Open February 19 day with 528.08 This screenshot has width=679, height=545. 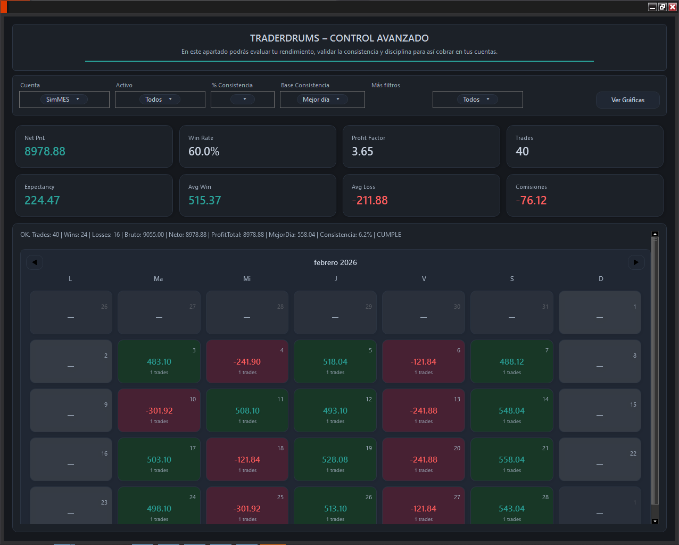pyautogui.click(x=335, y=460)
